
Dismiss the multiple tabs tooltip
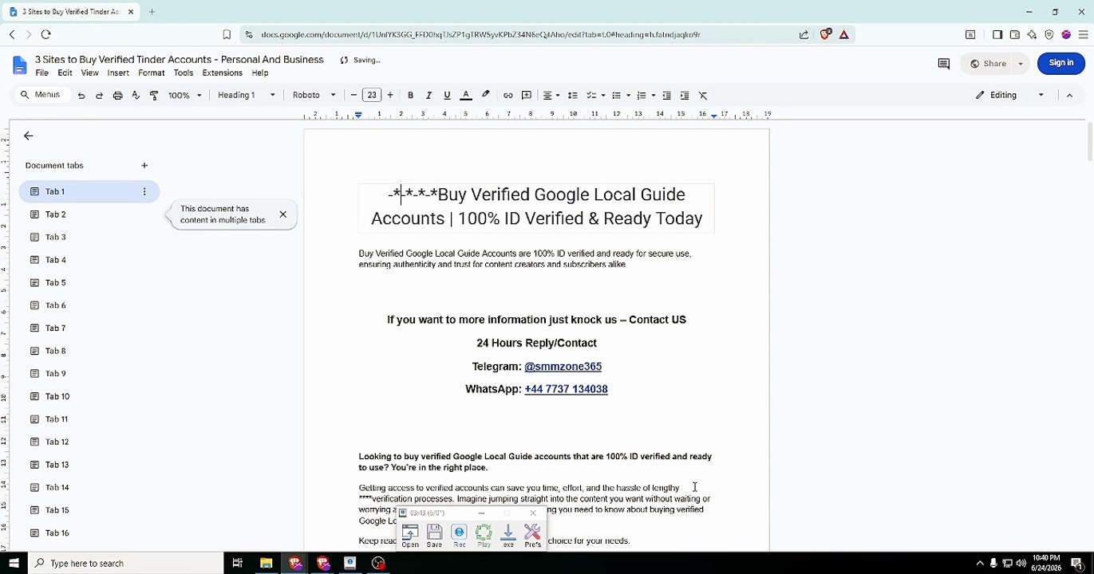(282, 214)
